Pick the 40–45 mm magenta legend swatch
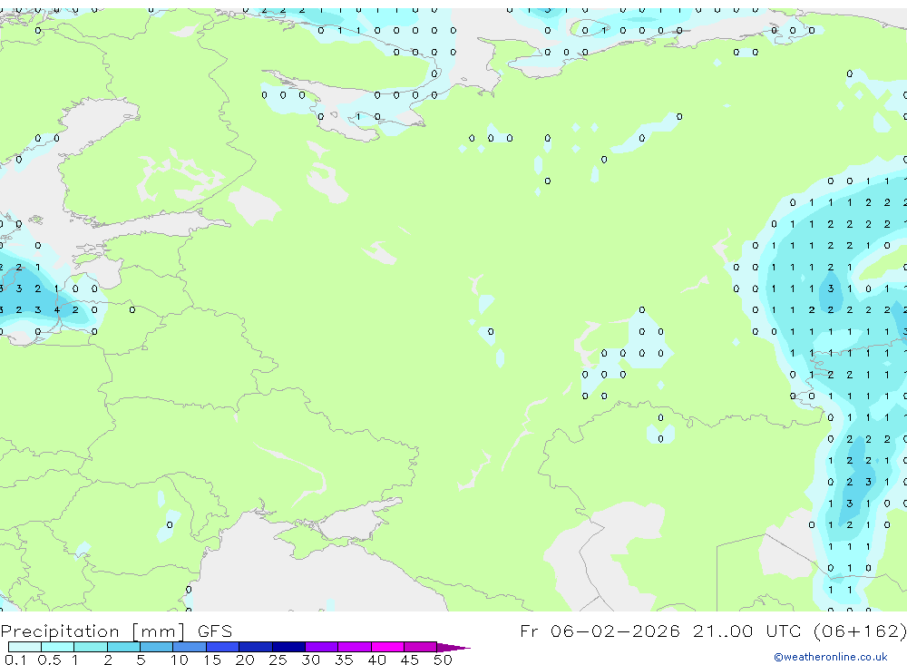This screenshot has width=907, height=665. pyautogui.click(x=387, y=647)
